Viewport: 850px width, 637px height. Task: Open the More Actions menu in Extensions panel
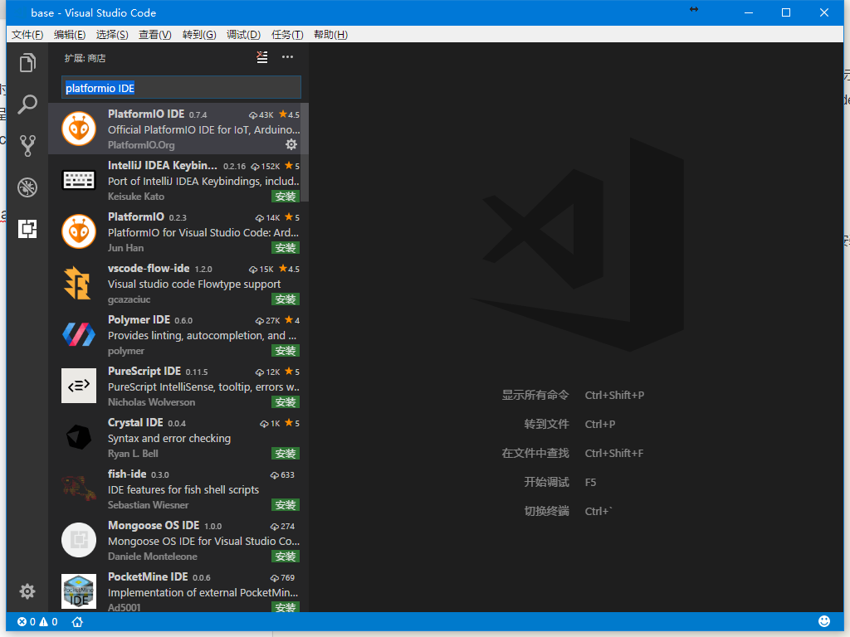tap(286, 57)
